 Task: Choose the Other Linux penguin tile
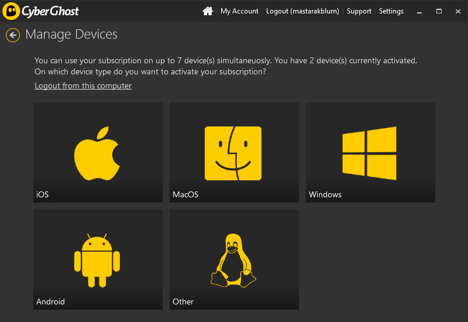coord(235,259)
